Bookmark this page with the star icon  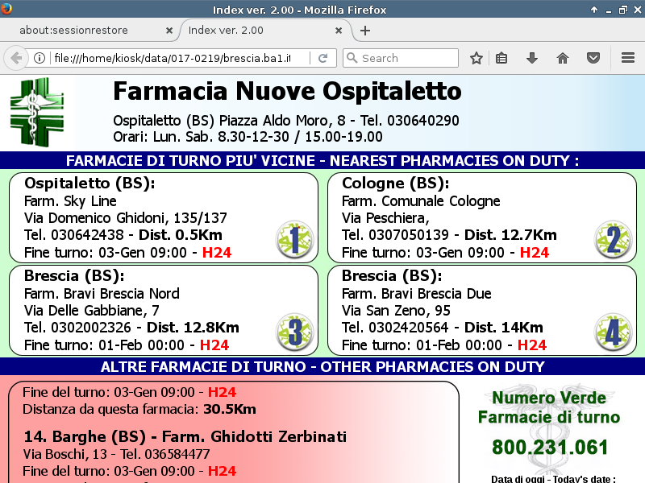(476, 58)
